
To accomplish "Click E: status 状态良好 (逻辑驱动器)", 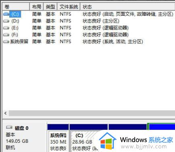I will pyautogui.click(x=106, y=28).
